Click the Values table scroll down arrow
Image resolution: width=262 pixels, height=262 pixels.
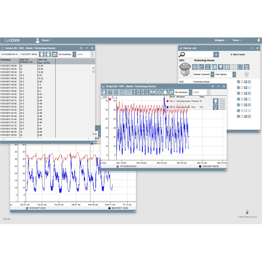pos(94,134)
